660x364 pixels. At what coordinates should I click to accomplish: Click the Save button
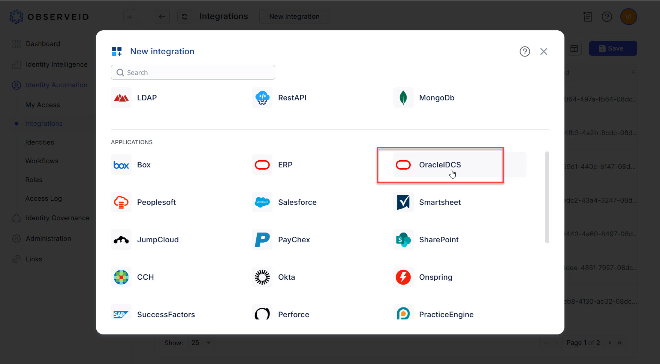click(x=612, y=48)
